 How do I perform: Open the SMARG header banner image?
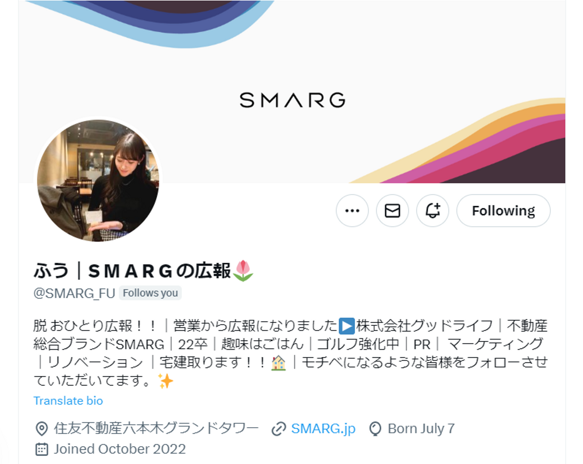click(291, 92)
